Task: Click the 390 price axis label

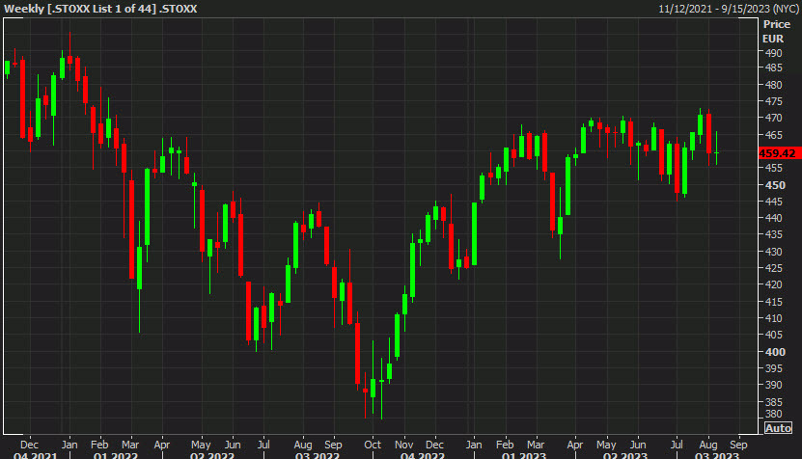Action: pos(773,385)
